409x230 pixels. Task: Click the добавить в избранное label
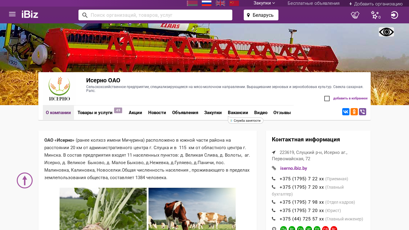pyautogui.click(x=350, y=99)
